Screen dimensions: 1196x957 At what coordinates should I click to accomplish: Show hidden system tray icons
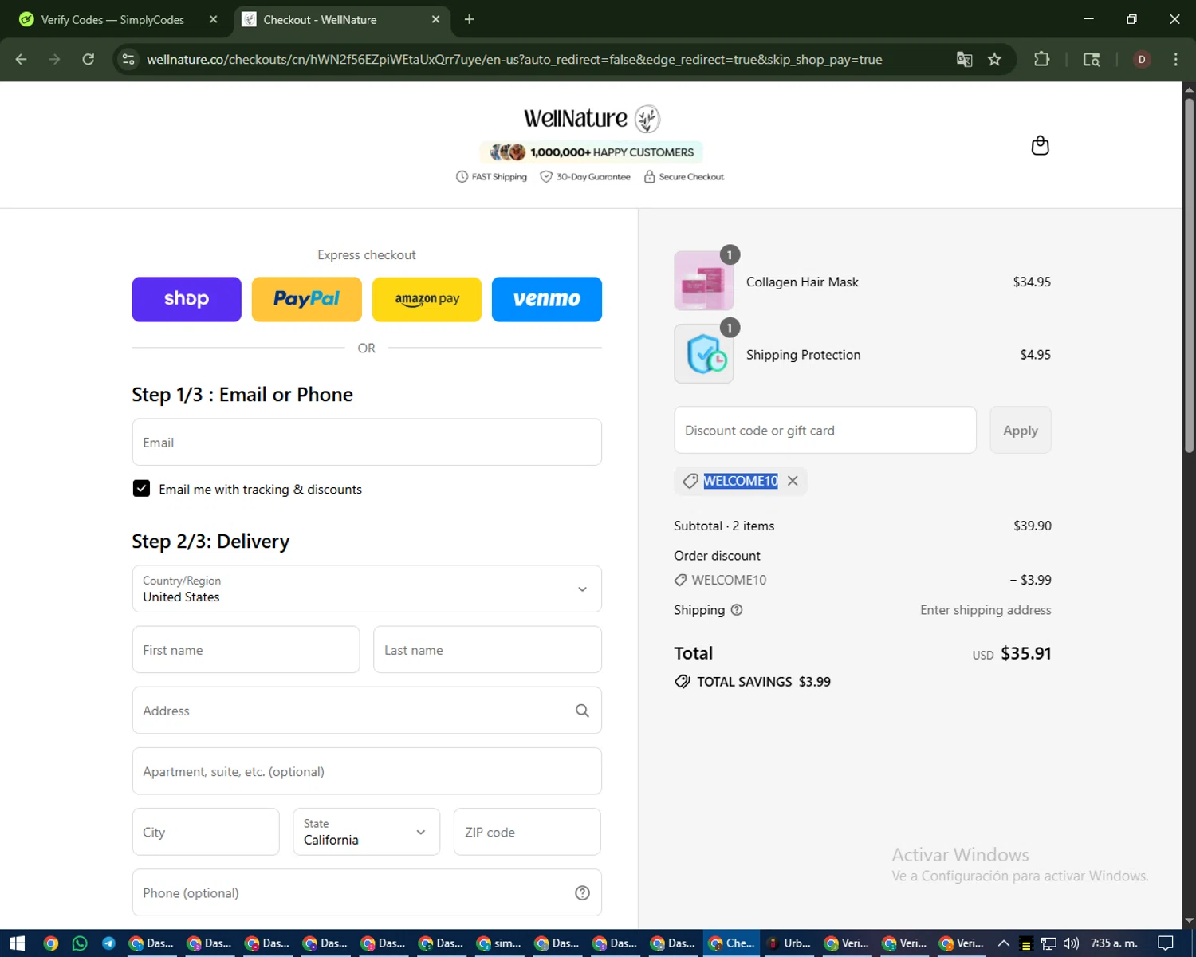[x=1004, y=943]
